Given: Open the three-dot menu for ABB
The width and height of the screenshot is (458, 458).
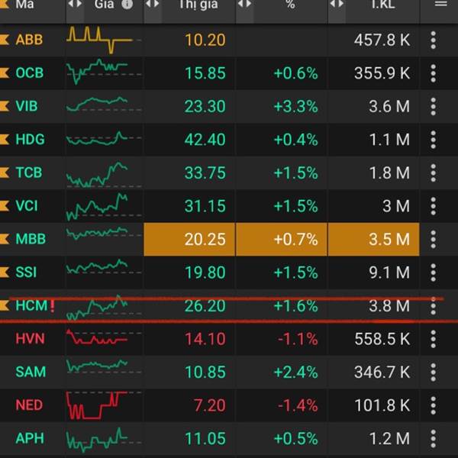Looking at the screenshot, I should pyautogui.click(x=433, y=40).
